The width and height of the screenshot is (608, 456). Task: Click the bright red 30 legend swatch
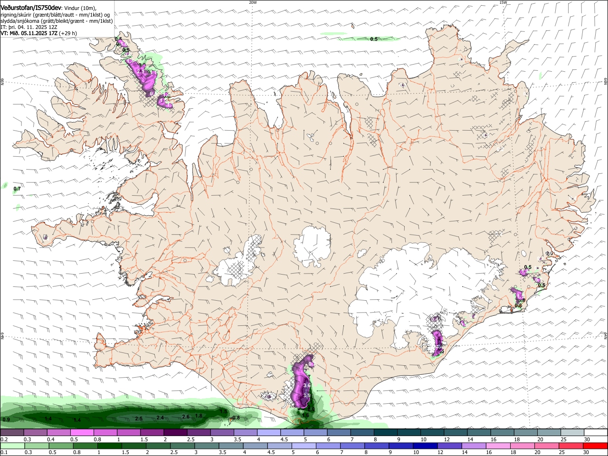(596, 446)
